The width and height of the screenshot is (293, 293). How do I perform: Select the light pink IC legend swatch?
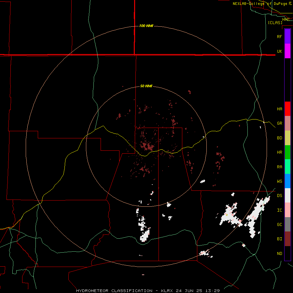coord(287,210)
